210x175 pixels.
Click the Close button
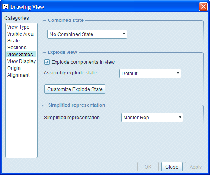pos(172,167)
